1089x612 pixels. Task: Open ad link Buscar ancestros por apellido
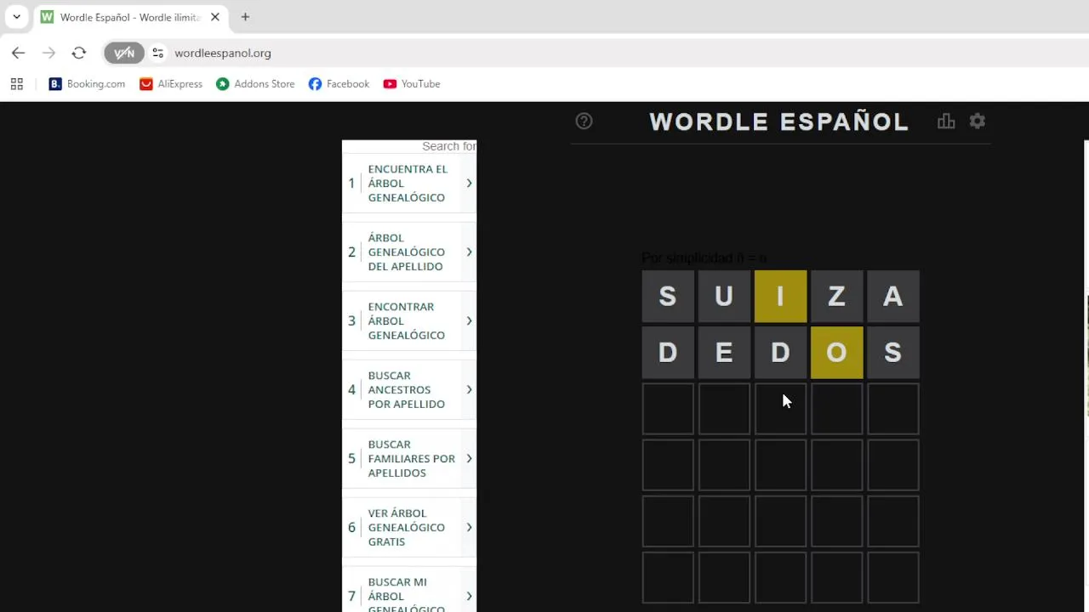[409, 390]
